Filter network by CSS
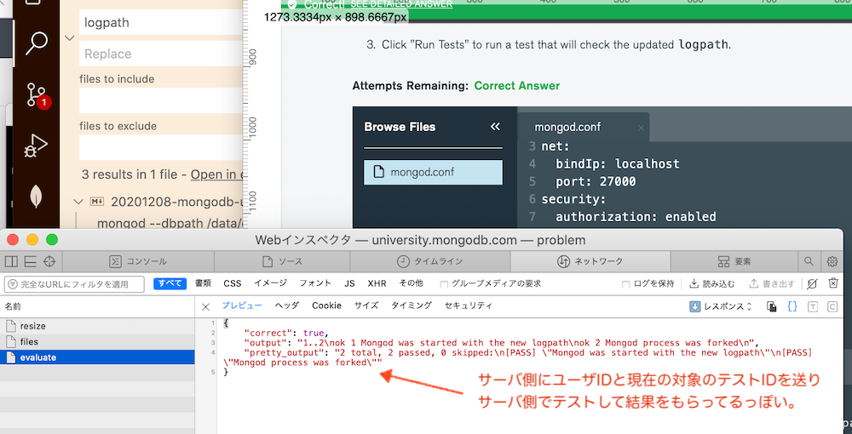This screenshot has width=852, height=434. (x=232, y=283)
